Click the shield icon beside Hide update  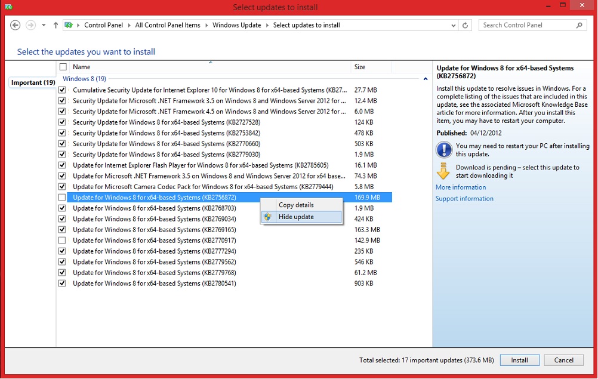(268, 217)
